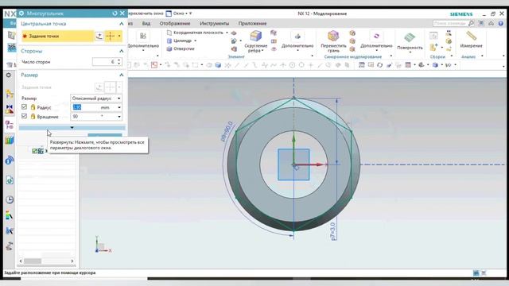This screenshot has width=509, height=286.
Task: Click the Скругление ребра tool icon
Action: coord(255,36)
